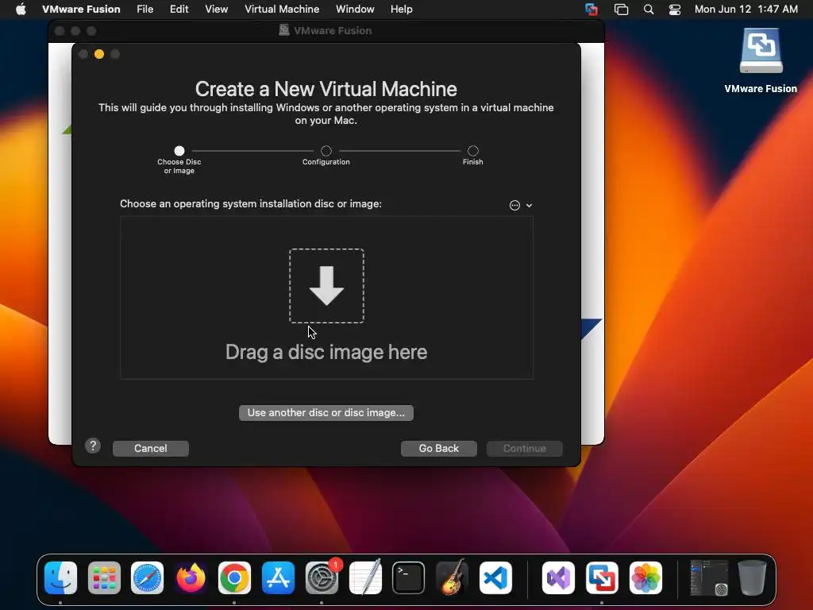The image size is (813, 610).
Task: Open the File menu
Action: click(x=144, y=10)
